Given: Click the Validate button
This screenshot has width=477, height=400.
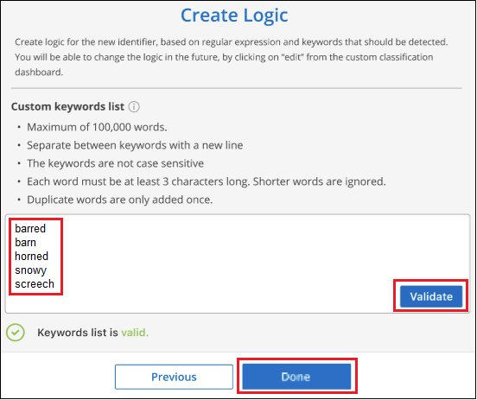Looking at the screenshot, I should click(x=431, y=296).
